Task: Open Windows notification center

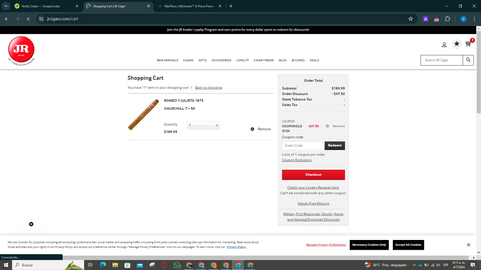Action: (473, 265)
